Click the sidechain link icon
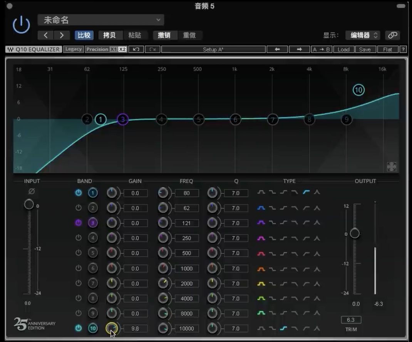Image resolution: width=412 pixels, height=342 pixels. point(392,35)
